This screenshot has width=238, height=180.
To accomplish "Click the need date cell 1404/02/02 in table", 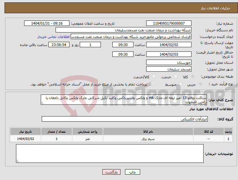I will coord(25,139).
